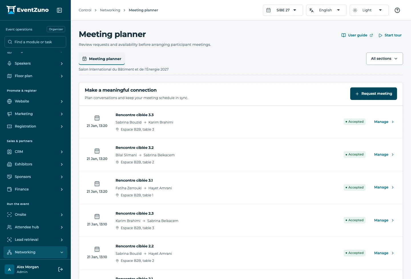Go to Control breadcrumb
411x279 pixels.
[x=85, y=10]
